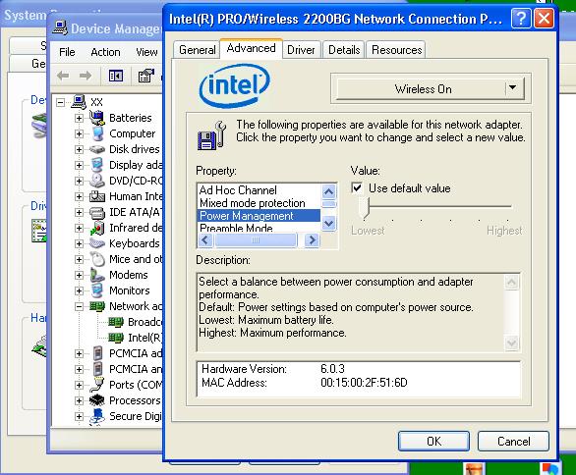Screen dimensions: 576x475
Task: Click the Property list scroll down arrow
Action: [x=328, y=223]
